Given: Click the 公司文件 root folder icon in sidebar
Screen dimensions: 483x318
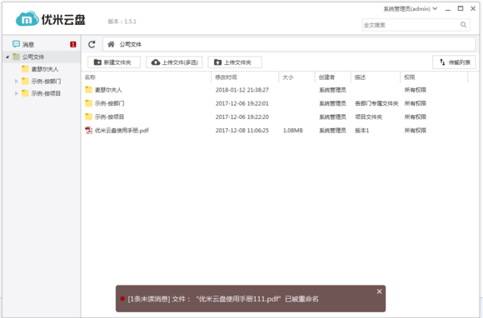Looking at the screenshot, I should [16, 57].
